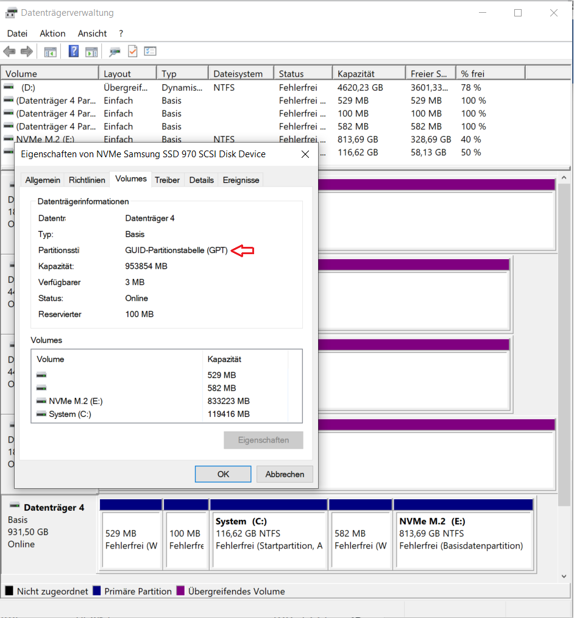
Task: Select the NVMe M.2 (E:) partition block
Action: (x=464, y=534)
